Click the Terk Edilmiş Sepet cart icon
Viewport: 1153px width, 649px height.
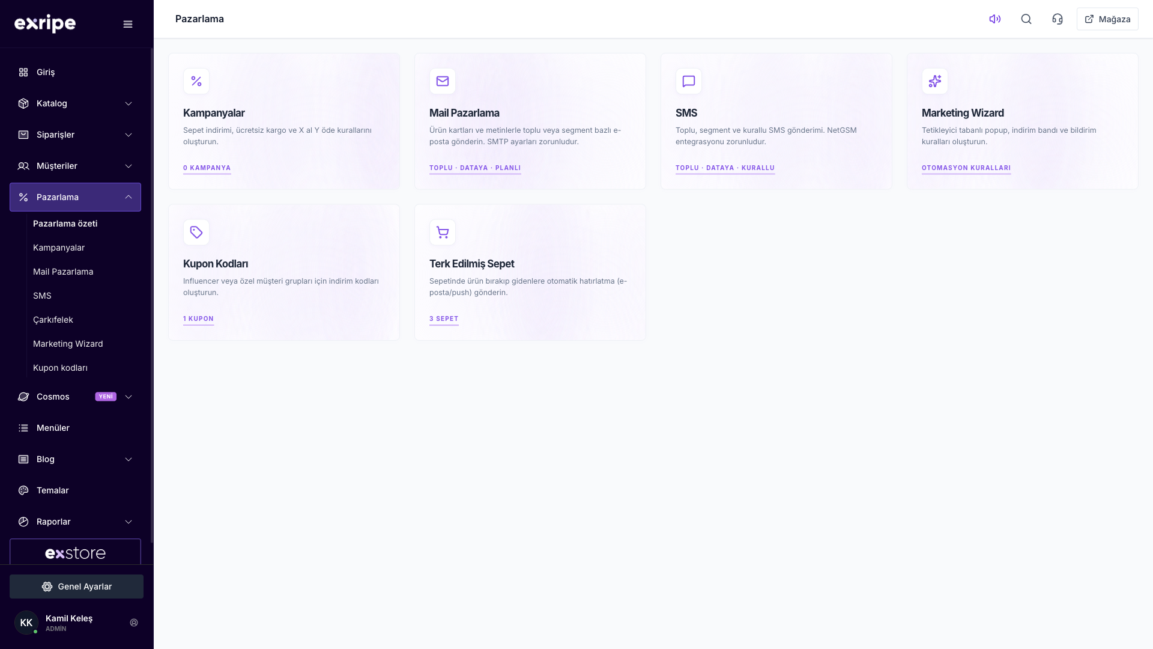pyautogui.click(x=443, y=232)
